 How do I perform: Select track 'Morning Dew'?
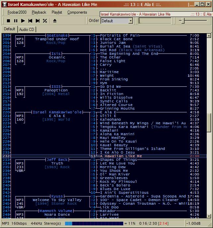coord(113,167)
